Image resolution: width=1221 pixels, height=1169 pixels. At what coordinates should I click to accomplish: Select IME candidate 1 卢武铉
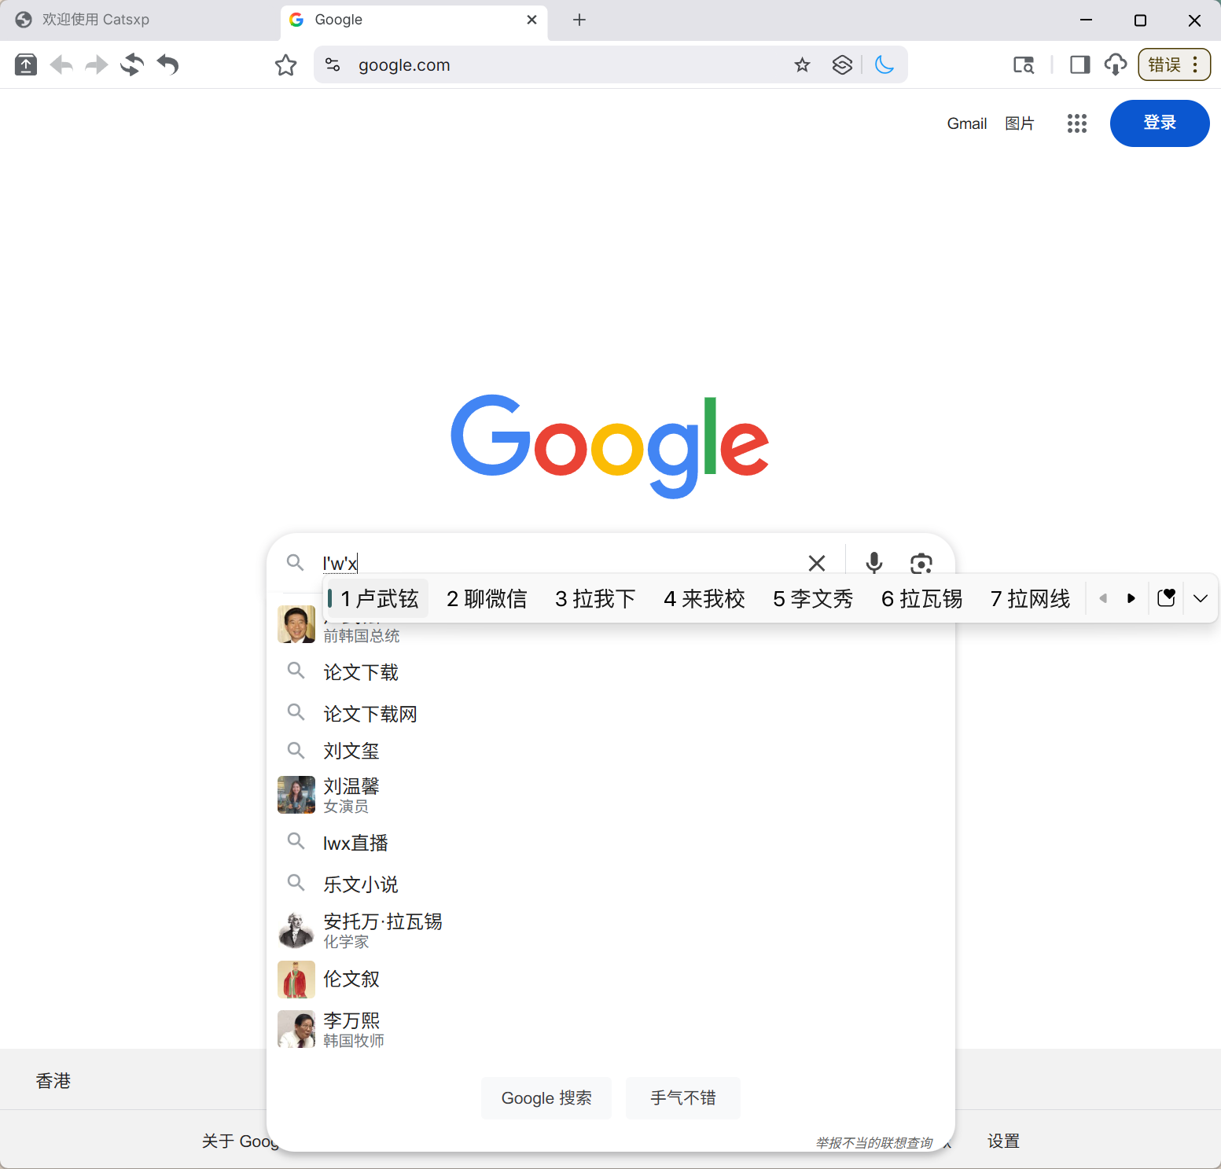[378, 599]
